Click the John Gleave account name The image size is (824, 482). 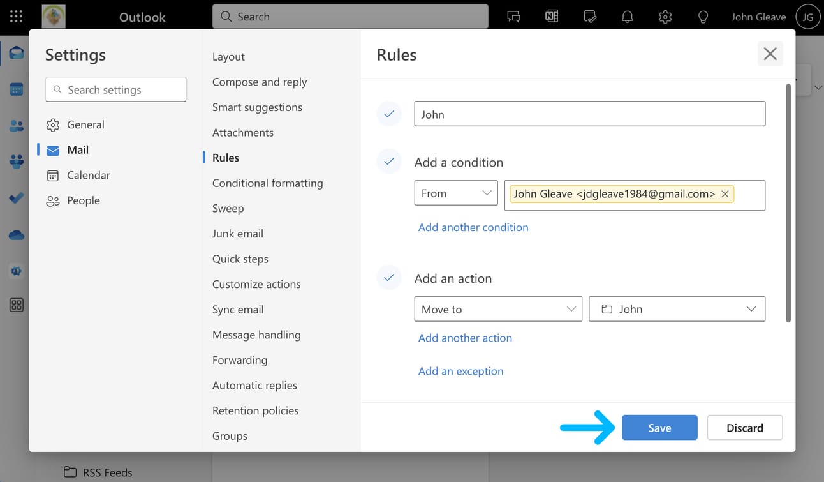[x=758, y=17]
